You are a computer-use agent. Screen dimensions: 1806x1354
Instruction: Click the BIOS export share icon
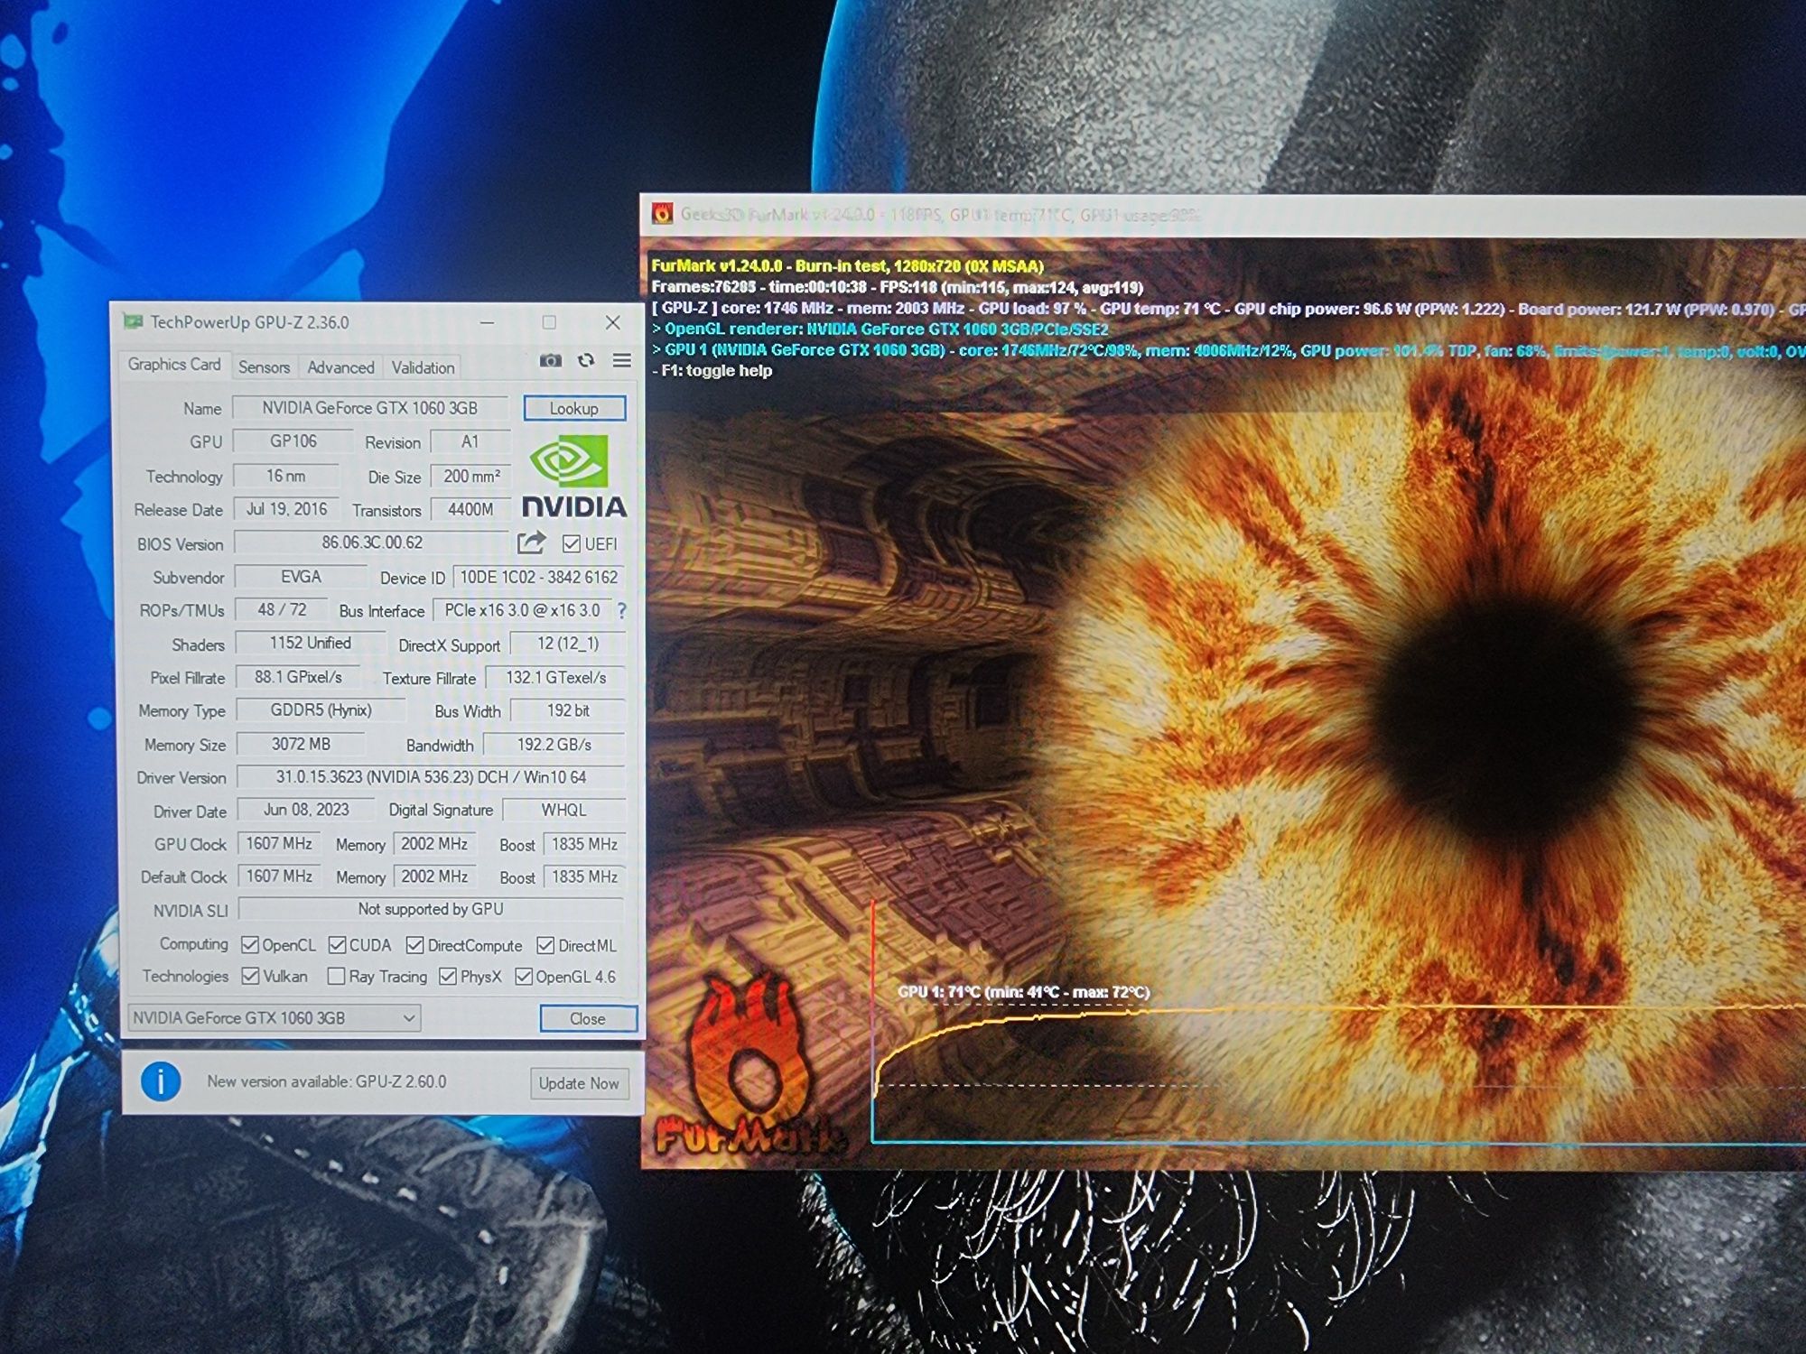(531, 543)
